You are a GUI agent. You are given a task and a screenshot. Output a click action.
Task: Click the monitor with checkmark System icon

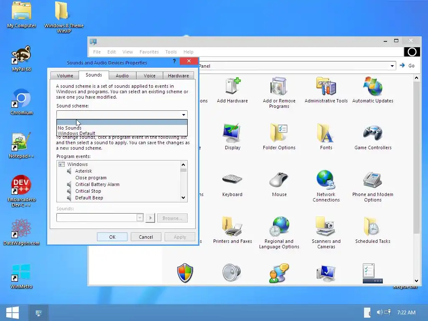pyautogui.click(x=326, y=273)
